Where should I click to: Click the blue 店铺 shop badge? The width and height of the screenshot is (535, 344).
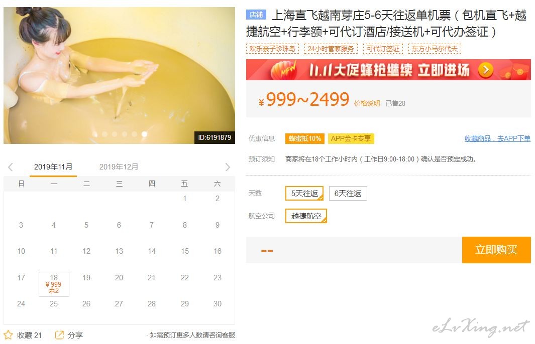(256, 15)
